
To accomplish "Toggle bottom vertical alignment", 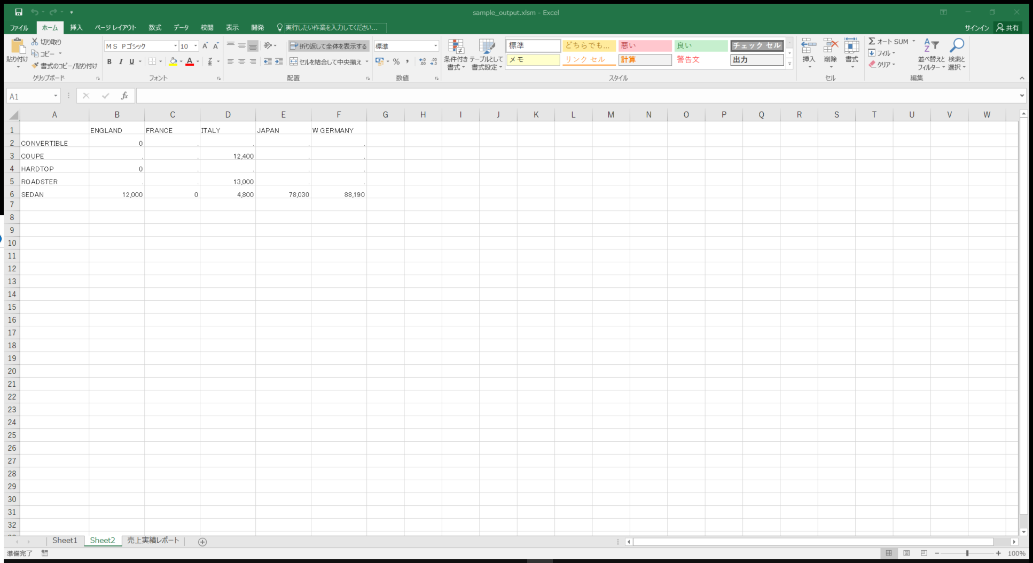I will 253,46.
